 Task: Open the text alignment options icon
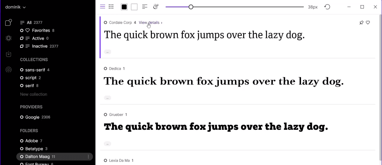pyautogui.click(x=145, y=7)
